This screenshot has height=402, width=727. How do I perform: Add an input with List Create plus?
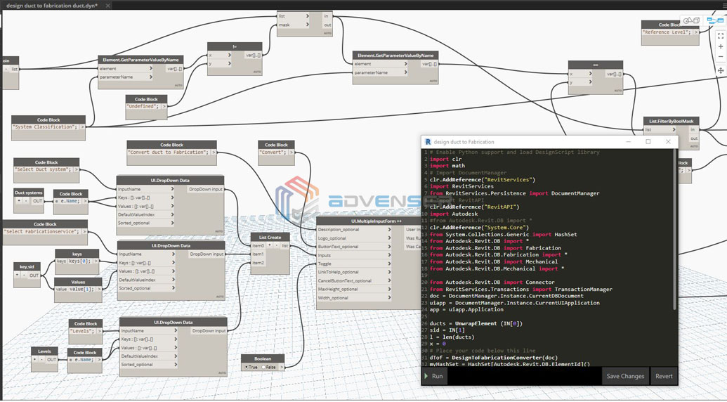coord(270,245)
